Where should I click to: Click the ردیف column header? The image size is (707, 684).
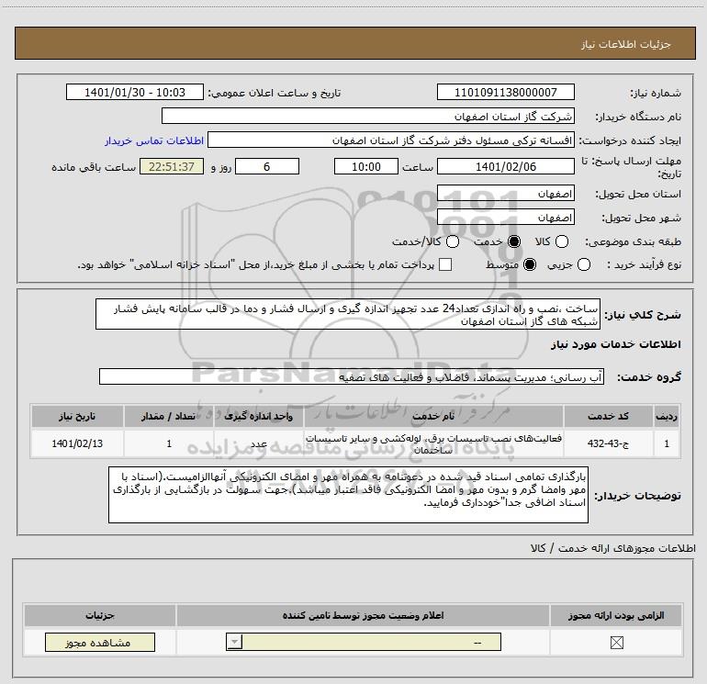click(667, 416)
